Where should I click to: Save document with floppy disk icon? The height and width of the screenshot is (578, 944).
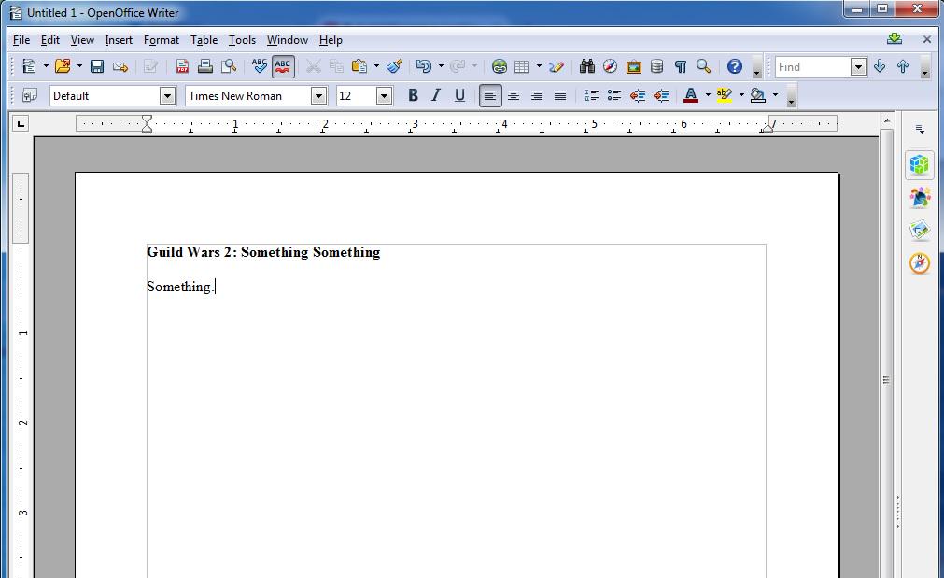(97, 66)
